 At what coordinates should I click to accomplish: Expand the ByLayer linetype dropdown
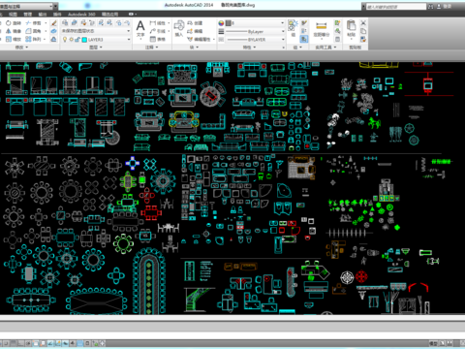pyautogui.click(x=255, y=31)
